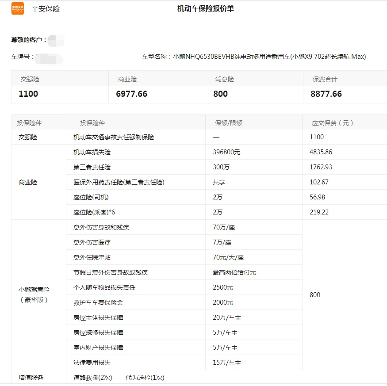The image size is (387, 386).
Task: Click the 交强险 summary amount 1100 in bold
Action: tap(28, 94)
